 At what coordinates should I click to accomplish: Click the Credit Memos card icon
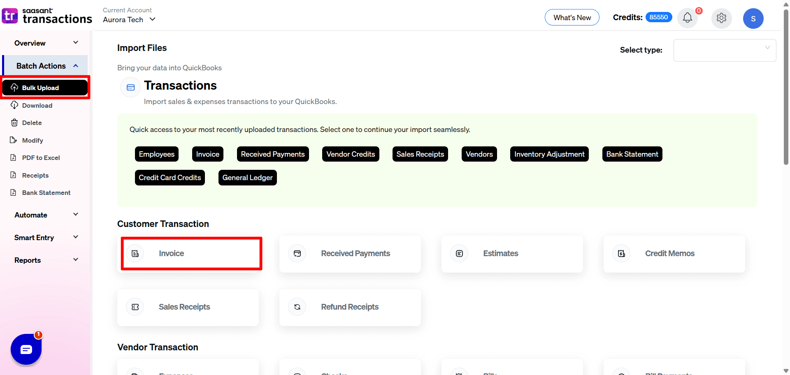point(621,254)
